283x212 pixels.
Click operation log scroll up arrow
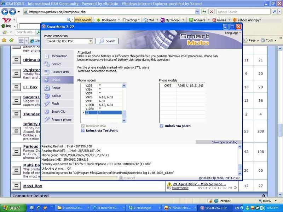pyautogui.click(x=240, y=147)
